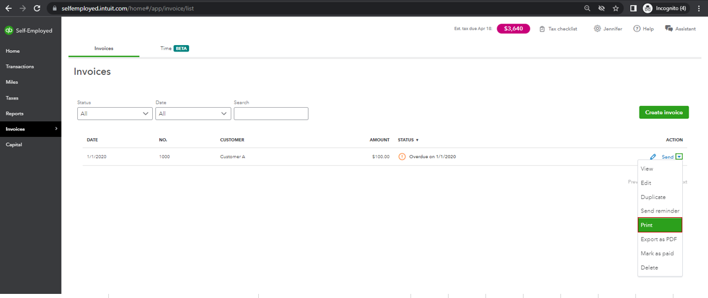The width and height of the screenshot is (708, 298).
Task: Click the $100.00 amount cell
Action: (x=381, y=157)
